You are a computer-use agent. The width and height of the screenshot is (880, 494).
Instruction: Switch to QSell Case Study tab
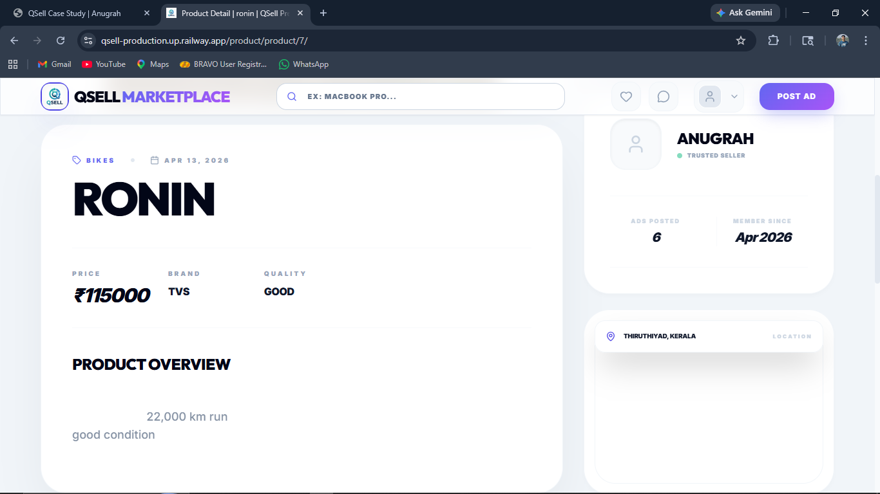(x=74, y=13)
